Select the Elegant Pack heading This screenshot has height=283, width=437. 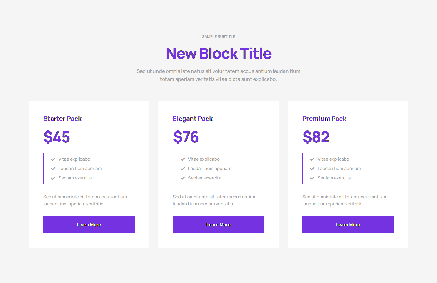[x=193, y=119]
